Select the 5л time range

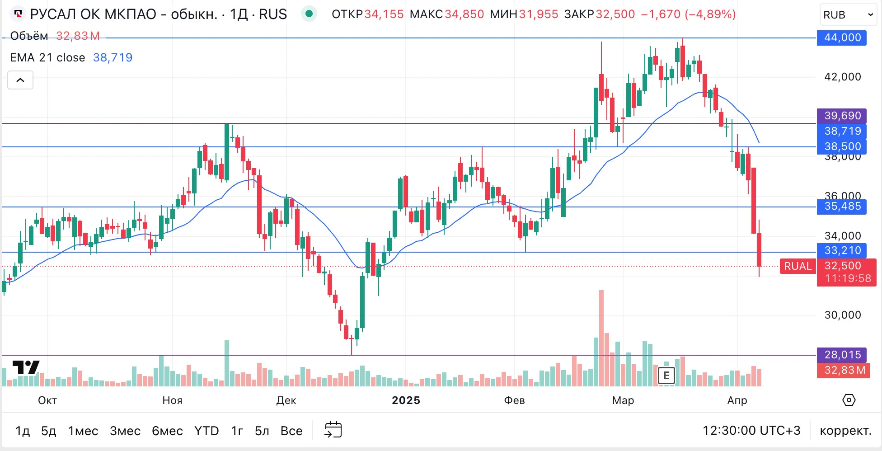point(262,431)
